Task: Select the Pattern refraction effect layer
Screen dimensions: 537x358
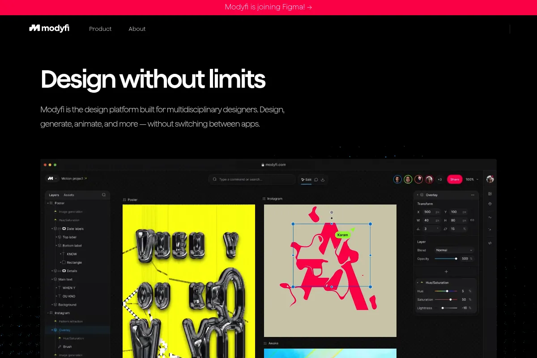Action: point(71,322)
